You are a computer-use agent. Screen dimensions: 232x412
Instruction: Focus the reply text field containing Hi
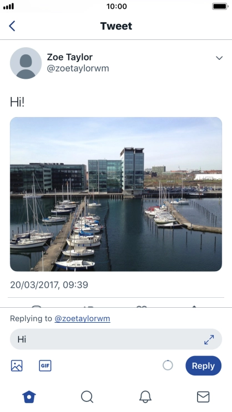click(x=116, y=339)
